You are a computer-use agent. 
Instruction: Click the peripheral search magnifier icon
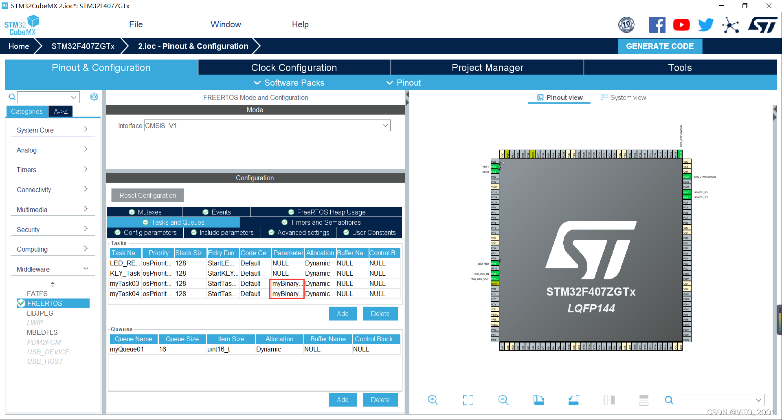(x=12, y=97)
